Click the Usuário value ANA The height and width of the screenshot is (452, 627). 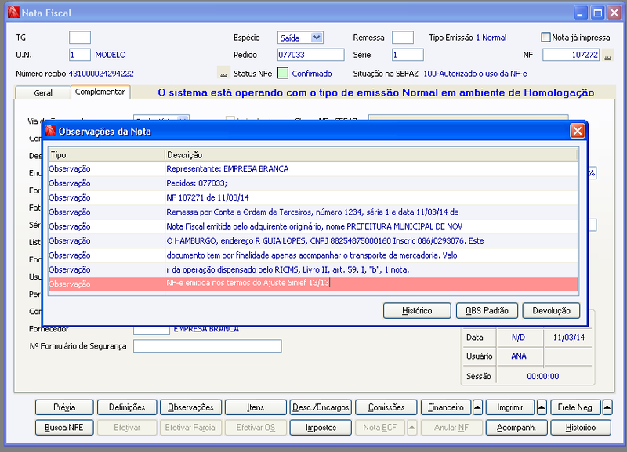[x=519, y=356]
